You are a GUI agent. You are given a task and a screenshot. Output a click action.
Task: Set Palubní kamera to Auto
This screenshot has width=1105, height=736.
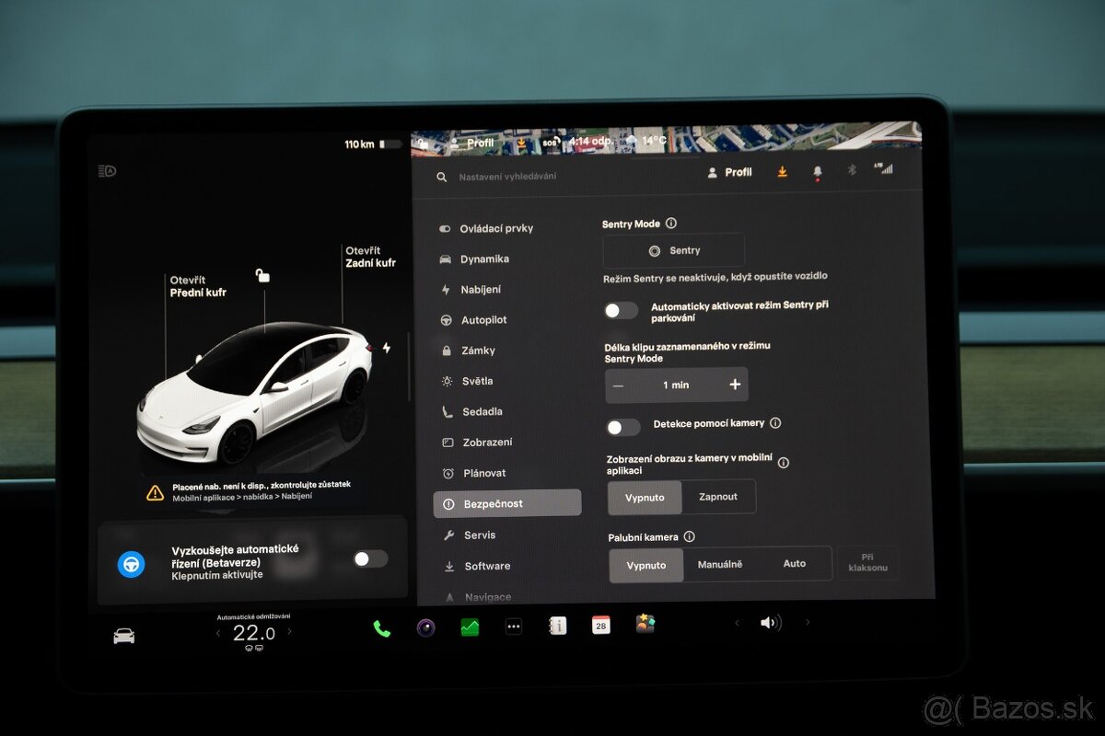pyautogui.click(x=796, y=563)
